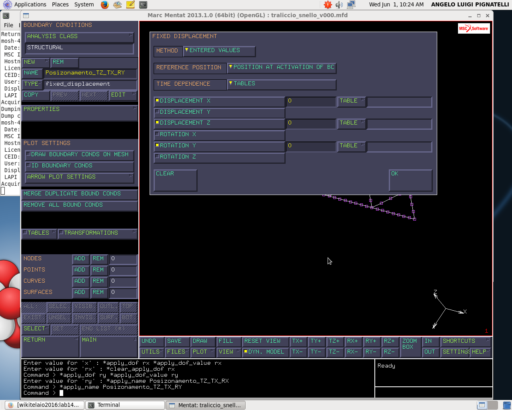This screenshot has height=410, width=512.
Task: Open Firefox browser from top panel
Action: tap(105, 5)
